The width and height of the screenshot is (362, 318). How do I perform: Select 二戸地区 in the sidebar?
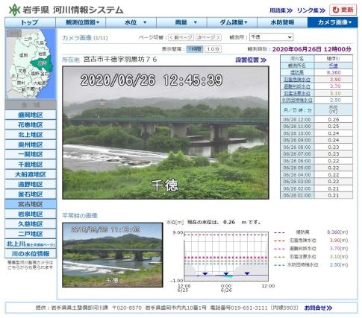(x=31, y=234)
